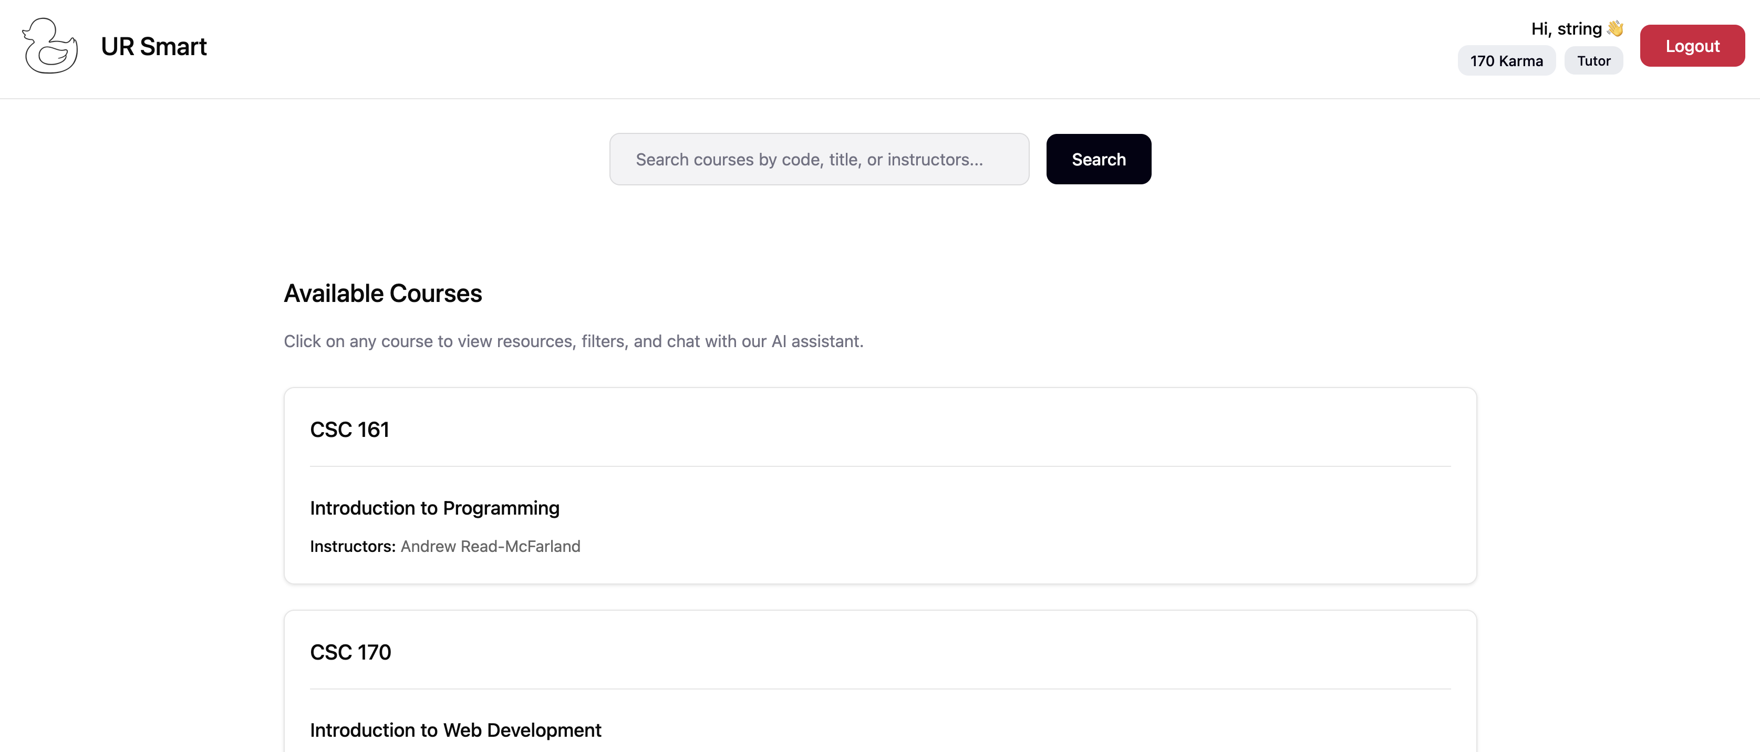Screen dimensions: 1760x752
Task: Click the UR Smart site title
Action: point(154,46)
